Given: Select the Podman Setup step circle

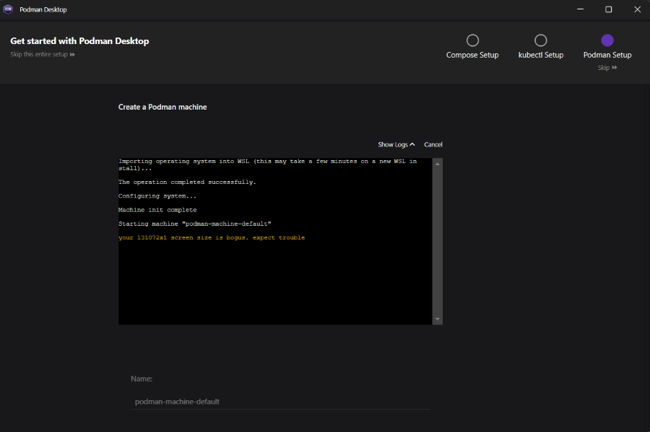Looking at the screenshot, I should click(x=607, y=40).
